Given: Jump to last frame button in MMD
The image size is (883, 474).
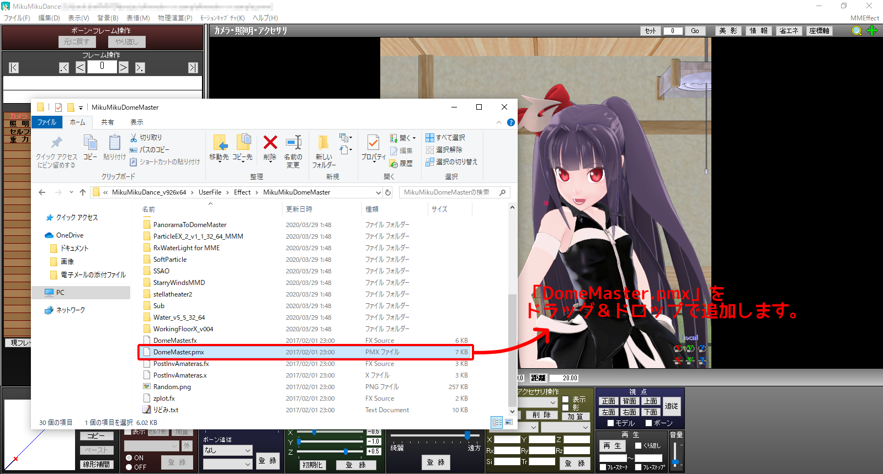Looking at the screenshot, I should click(x=193, y=68).
